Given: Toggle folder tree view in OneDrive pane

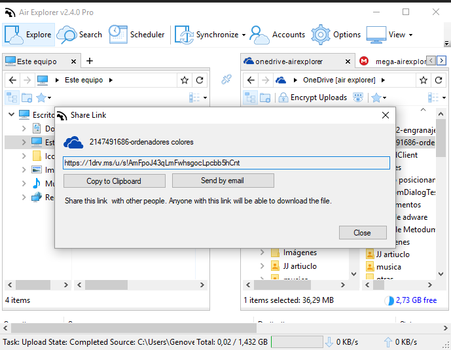Looking at the screenshot, I should (250, 97).
